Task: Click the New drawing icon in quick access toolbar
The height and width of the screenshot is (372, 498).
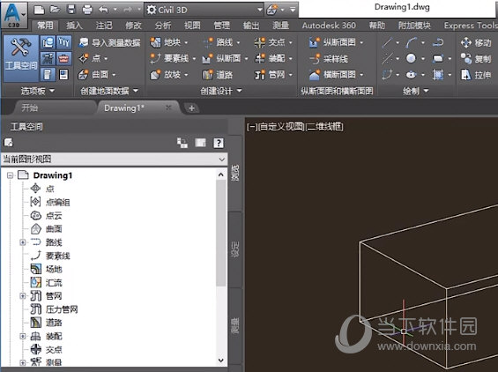Action: tap(39, 11)
